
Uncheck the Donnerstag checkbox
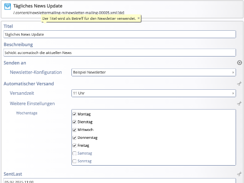click(74, 137)
